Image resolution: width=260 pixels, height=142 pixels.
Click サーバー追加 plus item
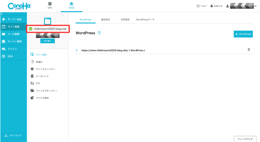tap(14, 19)
